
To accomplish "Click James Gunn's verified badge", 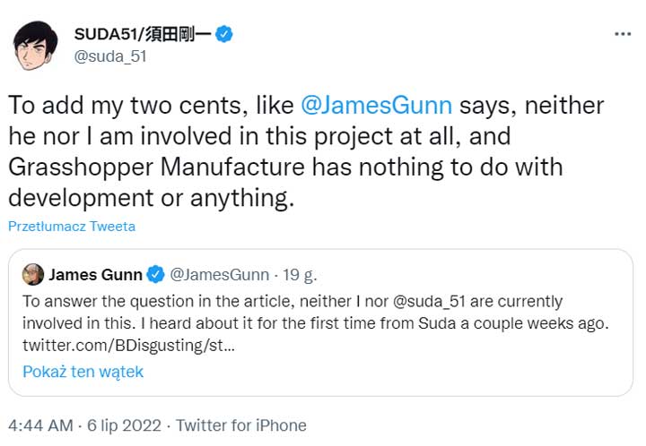I will [154, 273].
